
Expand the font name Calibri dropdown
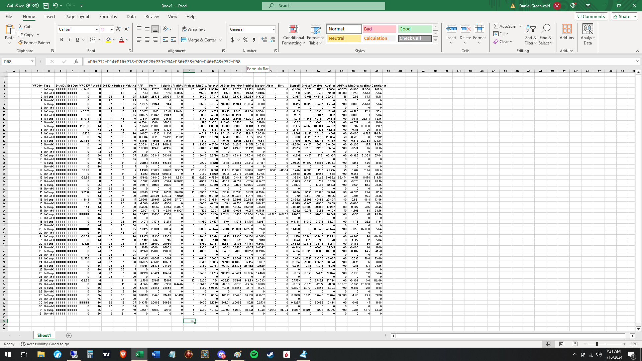[97, 29]
